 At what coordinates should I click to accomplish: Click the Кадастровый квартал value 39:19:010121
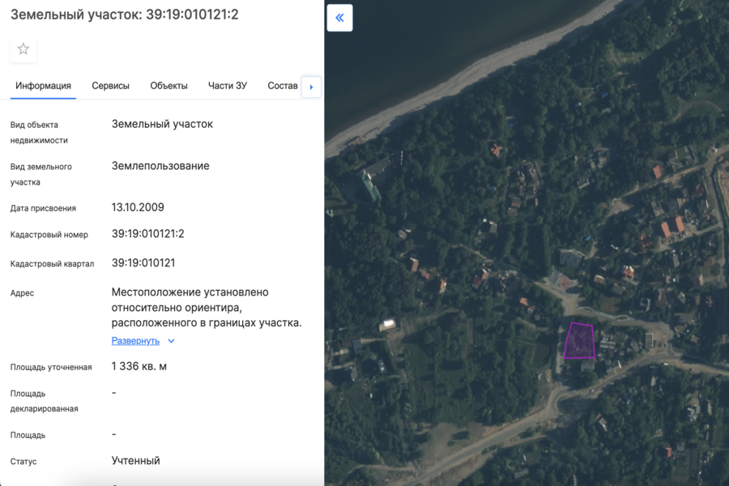[x=143, y=263]
